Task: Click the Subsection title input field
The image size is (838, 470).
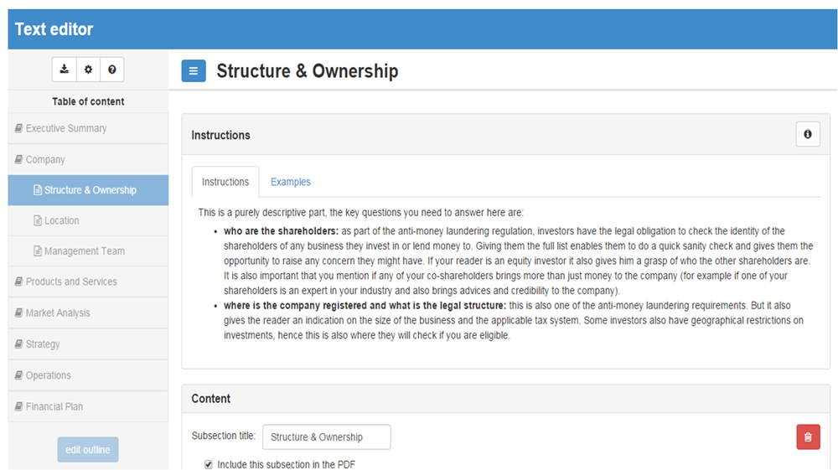Action: (327, 436)
